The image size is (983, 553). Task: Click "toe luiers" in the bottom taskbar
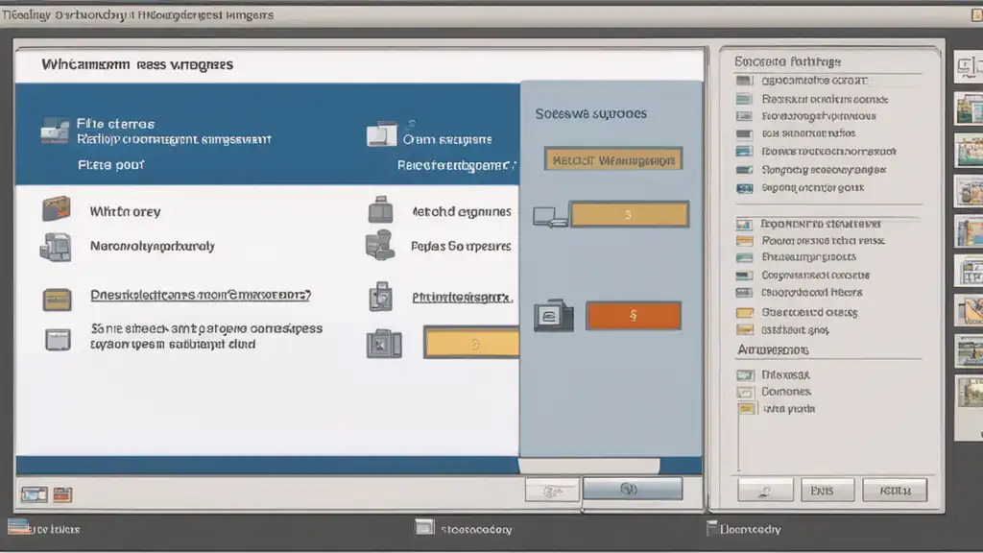pos(56,529)
